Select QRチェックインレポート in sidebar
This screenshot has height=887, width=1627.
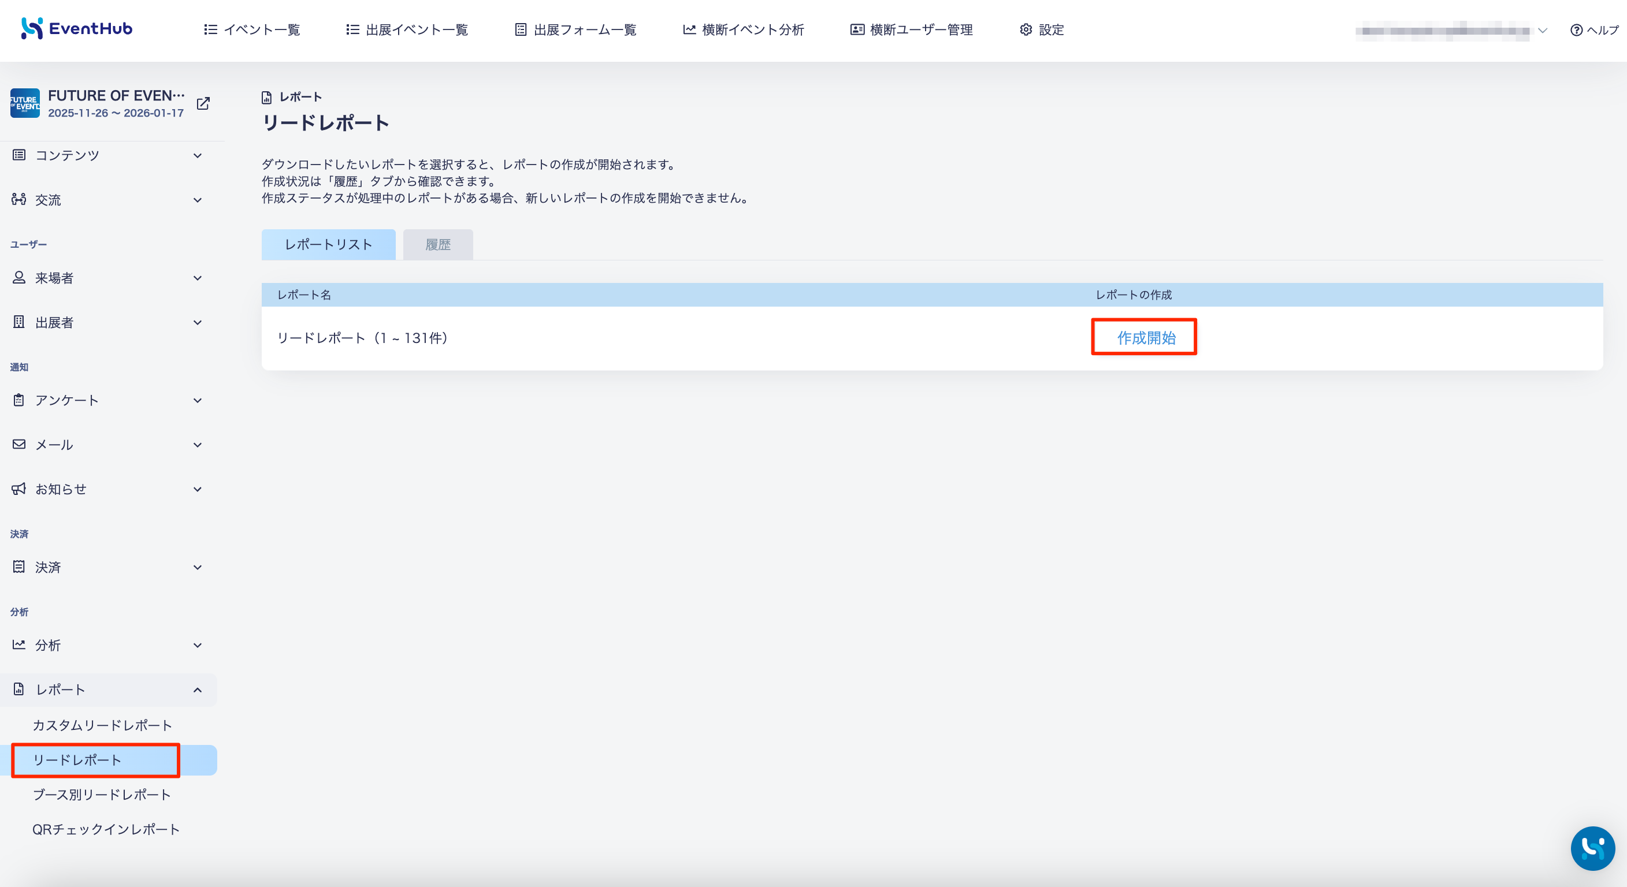tap(106, 829)
